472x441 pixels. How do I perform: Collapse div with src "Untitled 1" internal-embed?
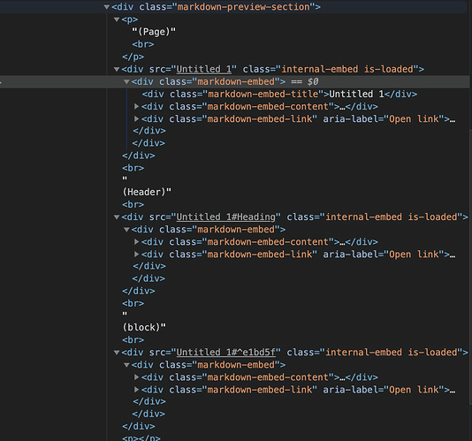coord(117,70)
